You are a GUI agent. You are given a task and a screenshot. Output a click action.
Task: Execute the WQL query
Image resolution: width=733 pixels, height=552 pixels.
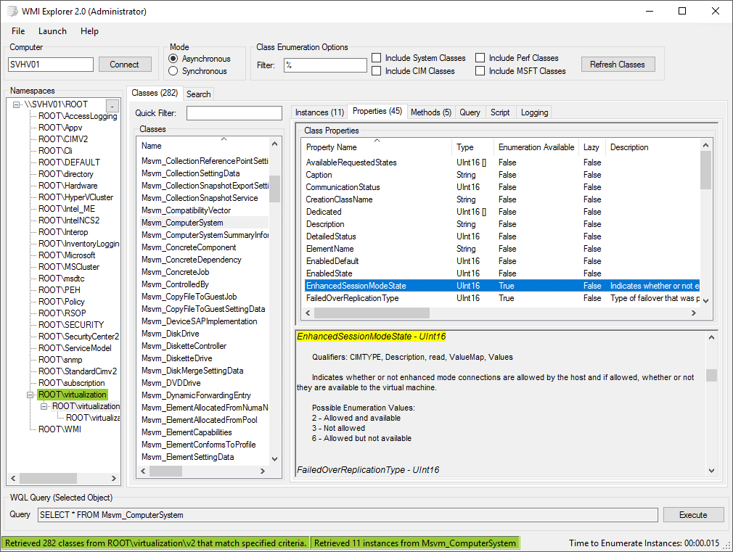[x=693, y=514]
